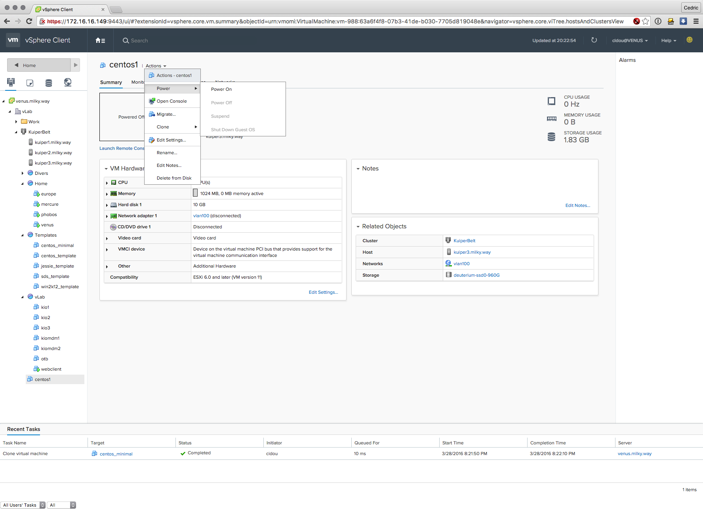Open the Hosts and Clusters view icon
Screen dimensions: 703x511
11,82
